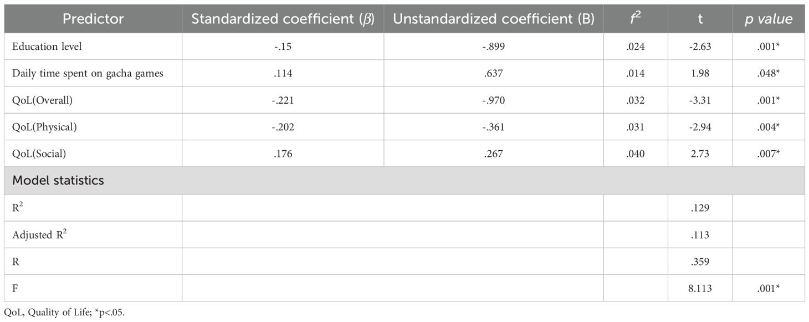Click the -.221 standardized coefficient cell
This screenshot has height=322, width=809.
click(283, 100)
